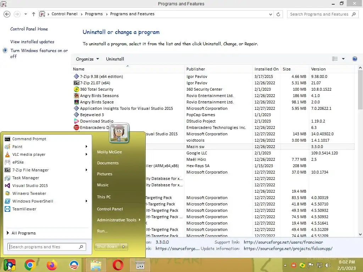Expand 7-Zip File Manager submenu arrow

pos(86,170)
